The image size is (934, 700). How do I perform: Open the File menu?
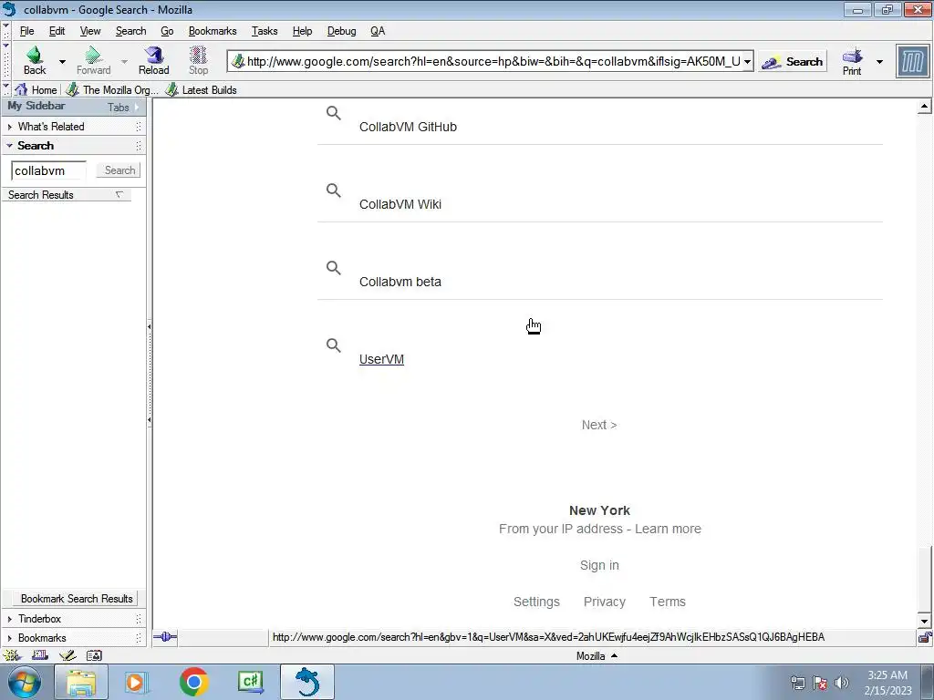pos(26,31)
